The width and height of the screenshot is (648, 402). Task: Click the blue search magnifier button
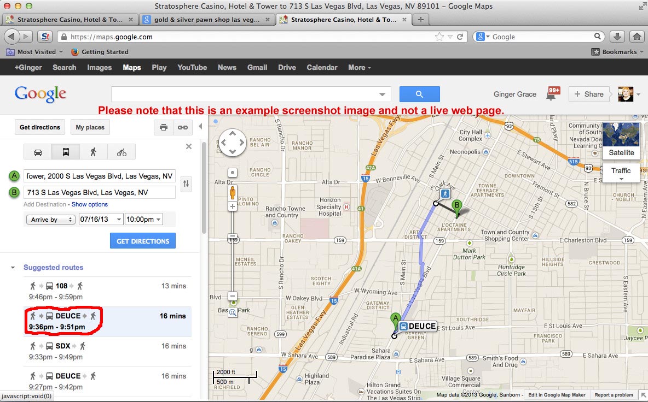(419, 94)
